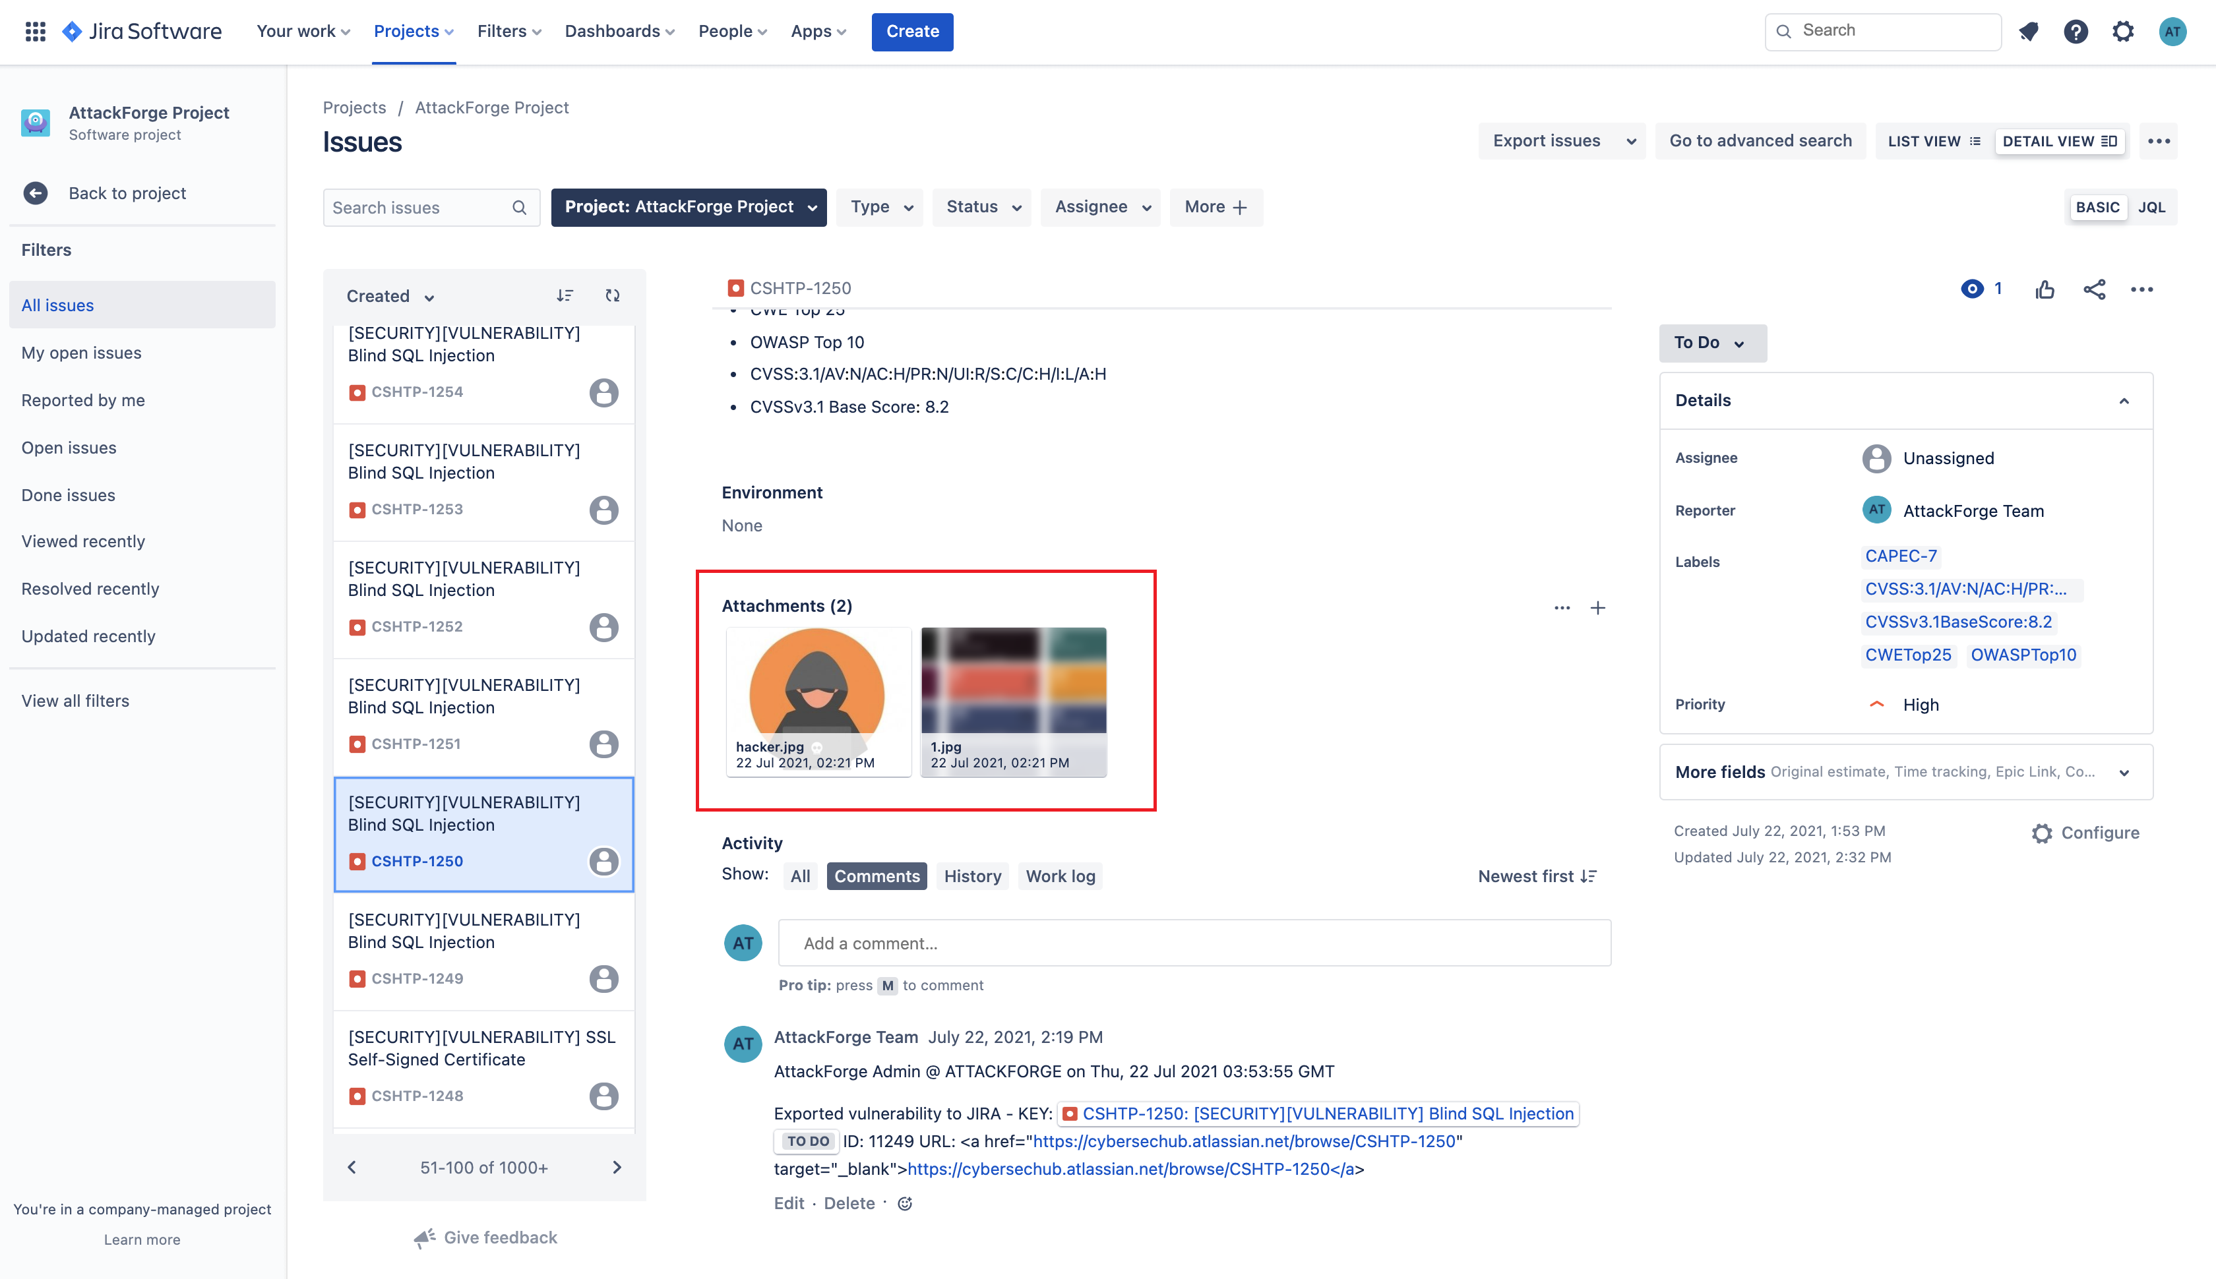Open the notifications icon in header
This screenshot has height=1279, width=2216.
click(x=2028, y=32)
